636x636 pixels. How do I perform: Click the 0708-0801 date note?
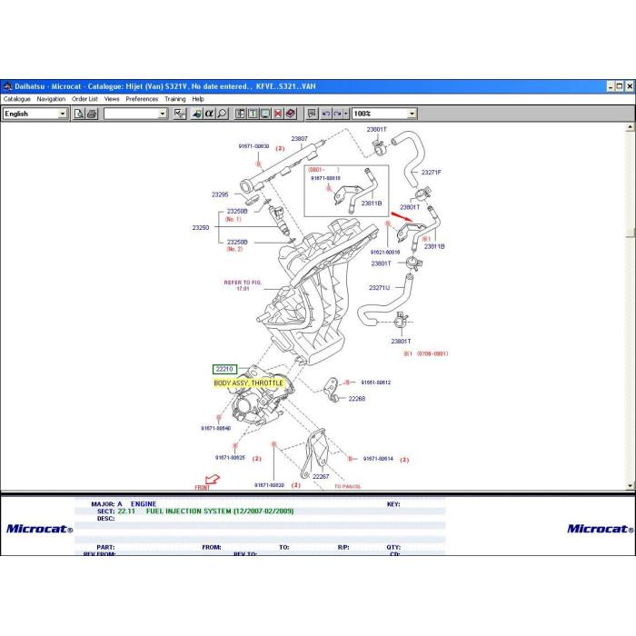click(426, 353)
